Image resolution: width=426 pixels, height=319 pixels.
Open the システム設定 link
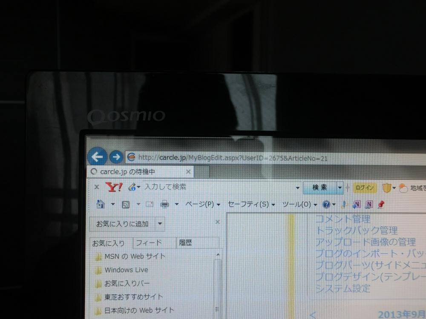tap(343, 288)
